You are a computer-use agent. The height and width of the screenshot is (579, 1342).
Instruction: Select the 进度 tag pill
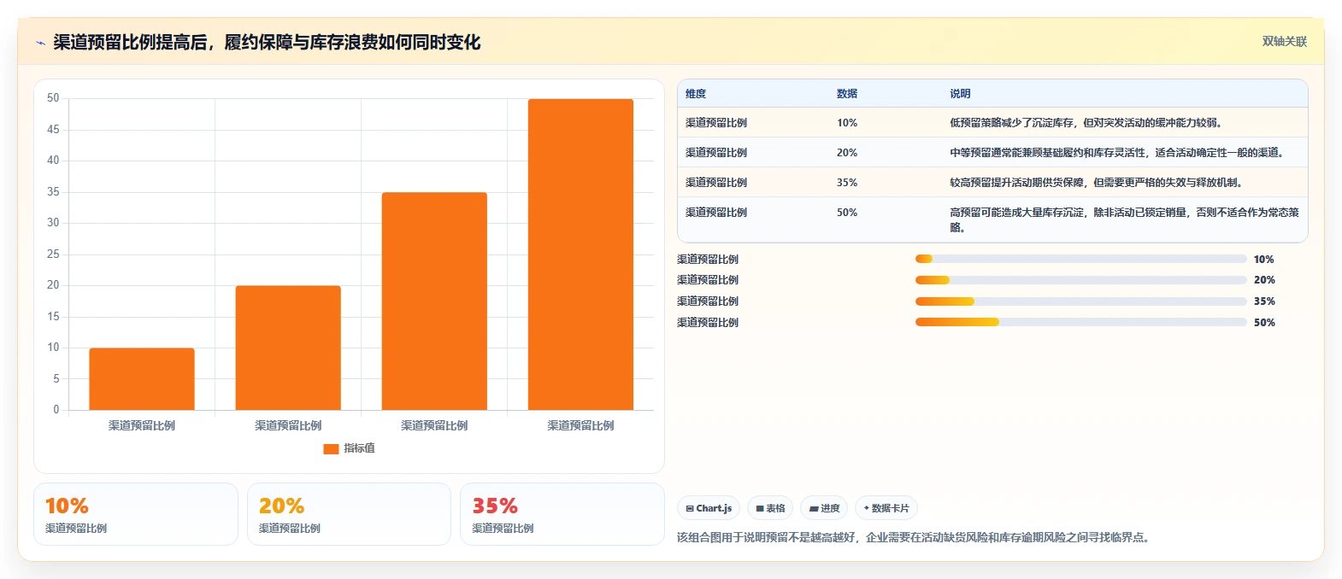pyautogui.click(x=824, y=508)
